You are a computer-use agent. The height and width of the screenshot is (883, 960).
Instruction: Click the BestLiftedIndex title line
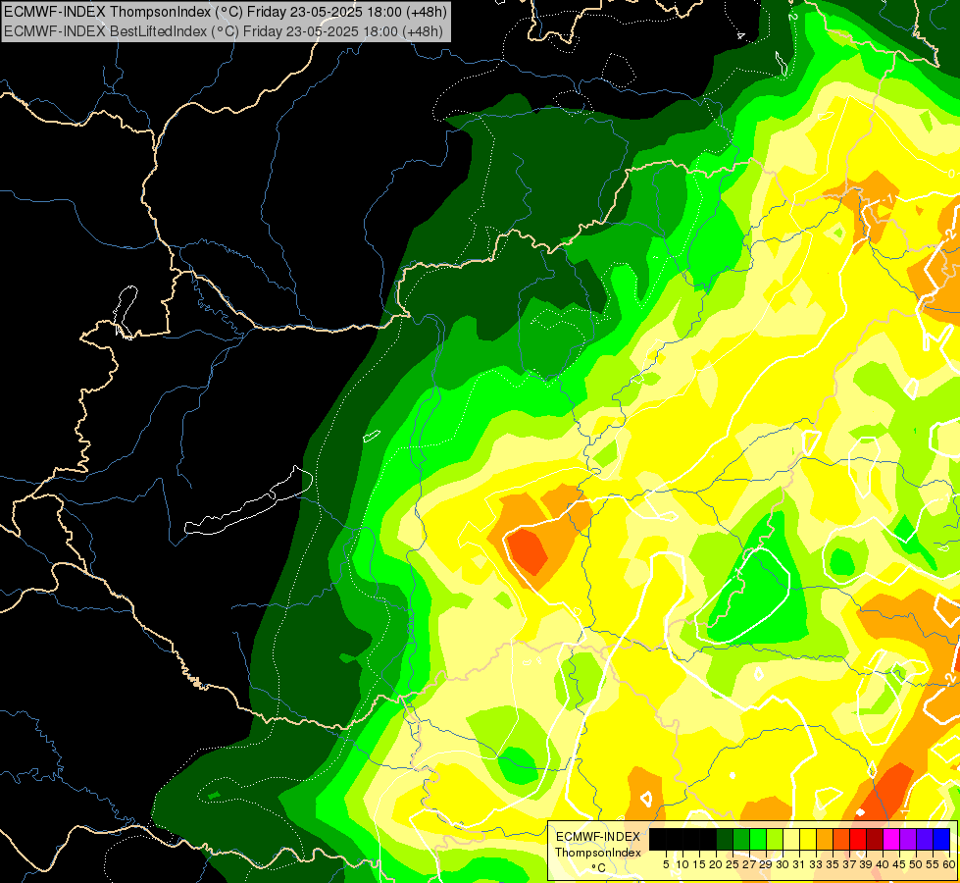pyautogui.click(x=224, y=31)
